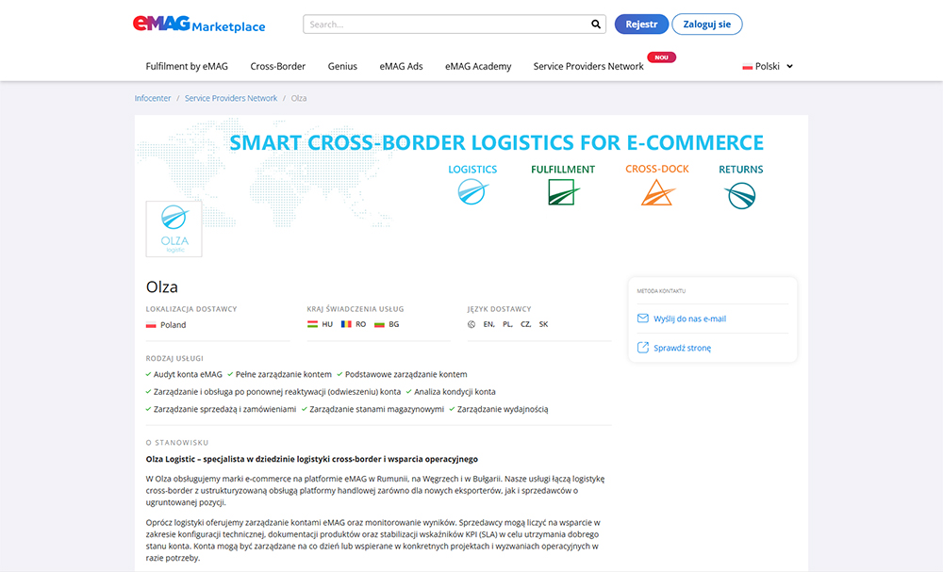Click the search magnifier icon
The height and width of the screenshot is (572, 943).
coord(595,25)
